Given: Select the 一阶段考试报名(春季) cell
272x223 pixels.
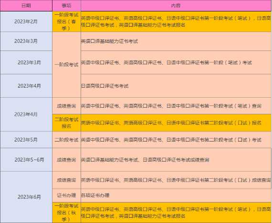Looking at the screenshot, I should click(x=67, y=21).
